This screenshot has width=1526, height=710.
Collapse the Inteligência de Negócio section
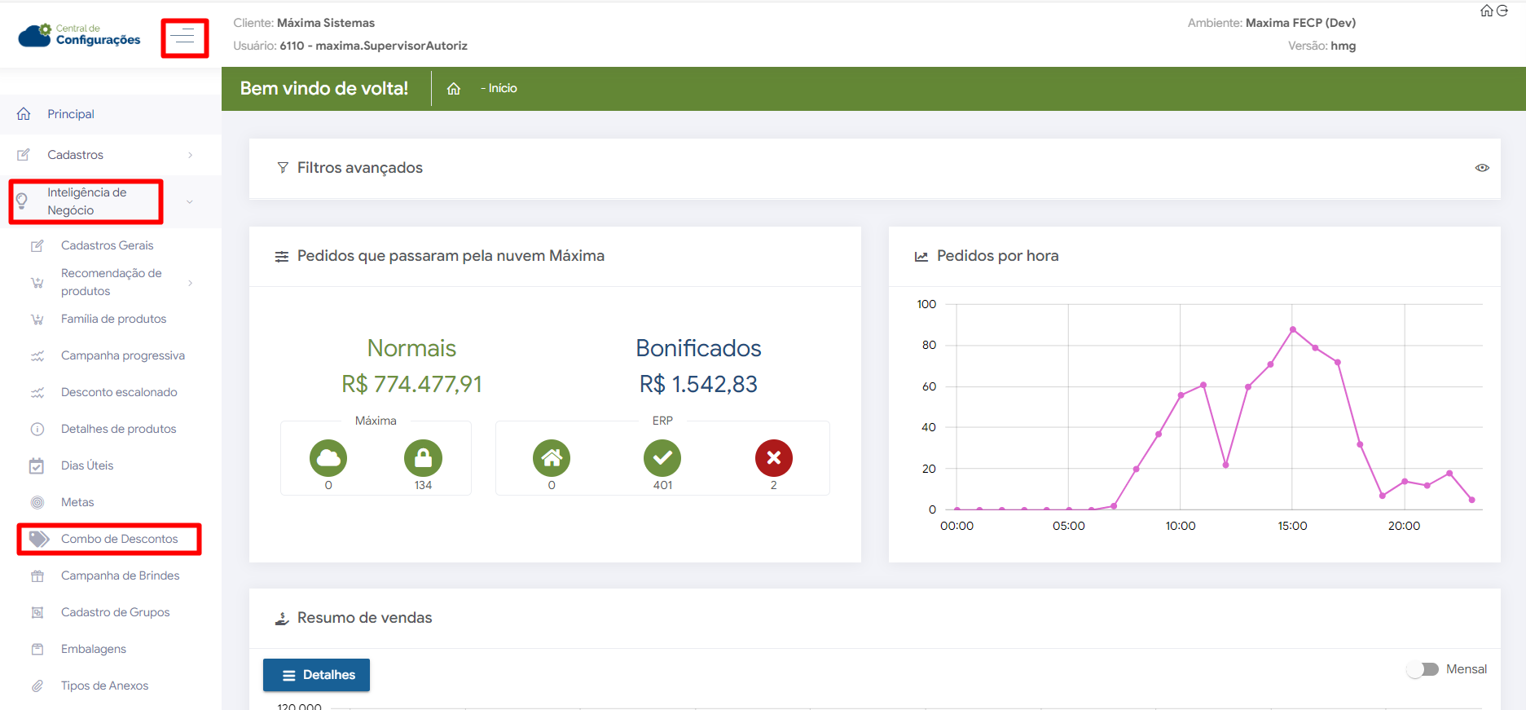[x=189, y=201]
